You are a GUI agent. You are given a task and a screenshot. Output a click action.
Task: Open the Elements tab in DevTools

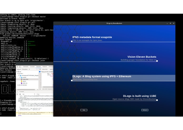pos(26,67)
